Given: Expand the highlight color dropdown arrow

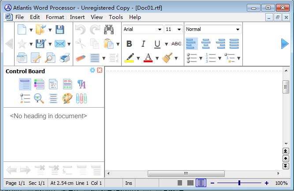Looking at the screenshot, I should pyautogui.click(x=138, y=58).
